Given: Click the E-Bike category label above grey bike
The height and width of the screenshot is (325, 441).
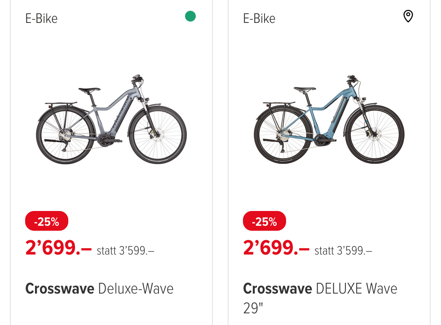Looking at the screenshot, I should click(41, 18).
